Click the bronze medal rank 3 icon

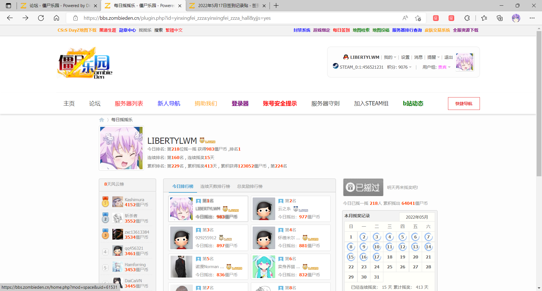(105, 234)
